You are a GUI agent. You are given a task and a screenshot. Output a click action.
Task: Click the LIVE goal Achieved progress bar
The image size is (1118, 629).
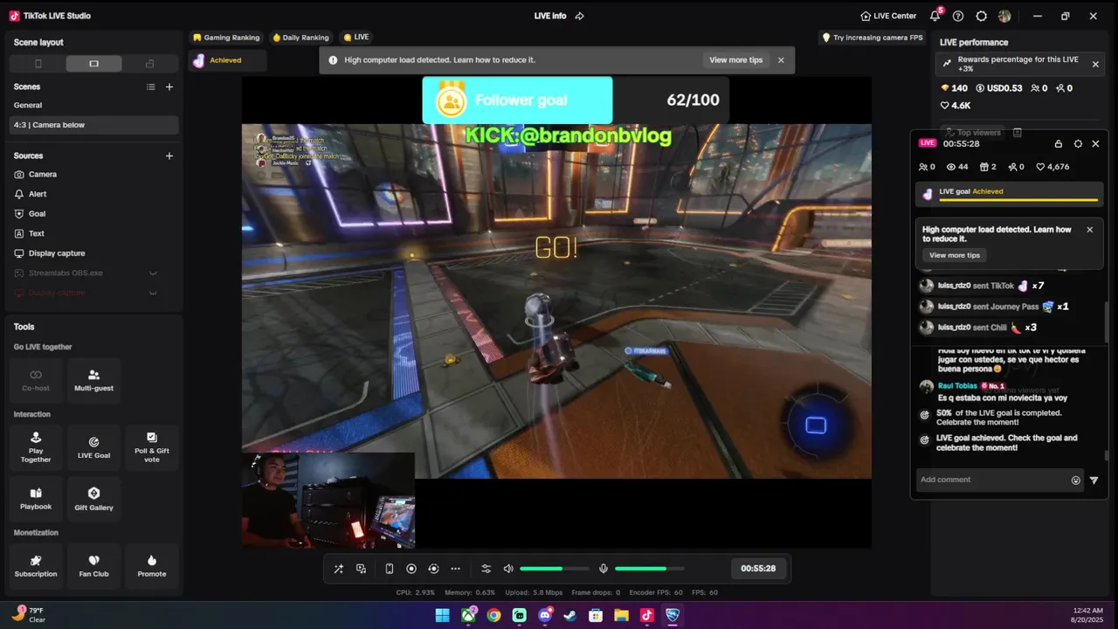pyautogui.click(x=1010, y=194)
